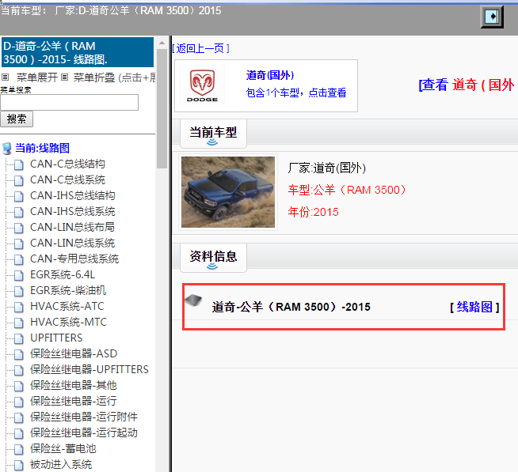Click document icon next to CAN-LIN总线布局
Viewport: 518px width, 472px height.
(19, 228)
